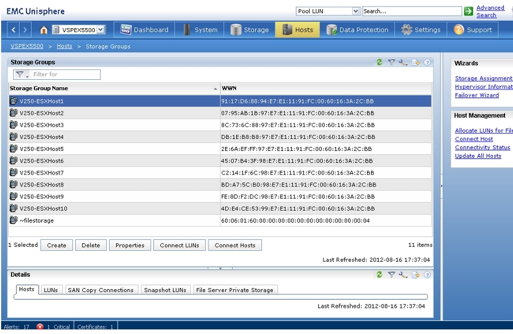
Task: Switch to SAN Copy Connections tab
Action: click(101, 290)
